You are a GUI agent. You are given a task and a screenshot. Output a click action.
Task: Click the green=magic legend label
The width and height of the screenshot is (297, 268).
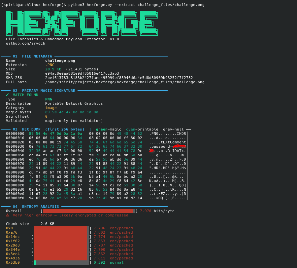click(x=108, y=129)
